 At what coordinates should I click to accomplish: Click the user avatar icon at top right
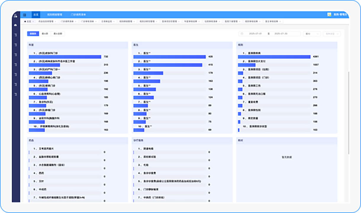click(329, 14)
